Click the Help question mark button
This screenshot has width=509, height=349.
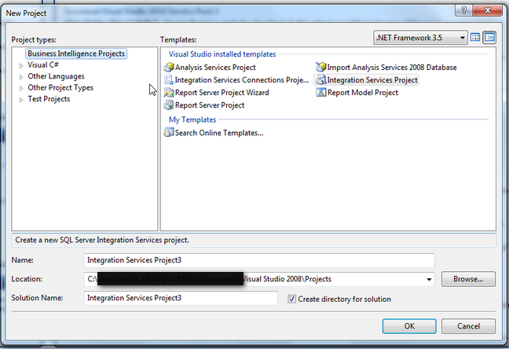(x=464, y=10)
